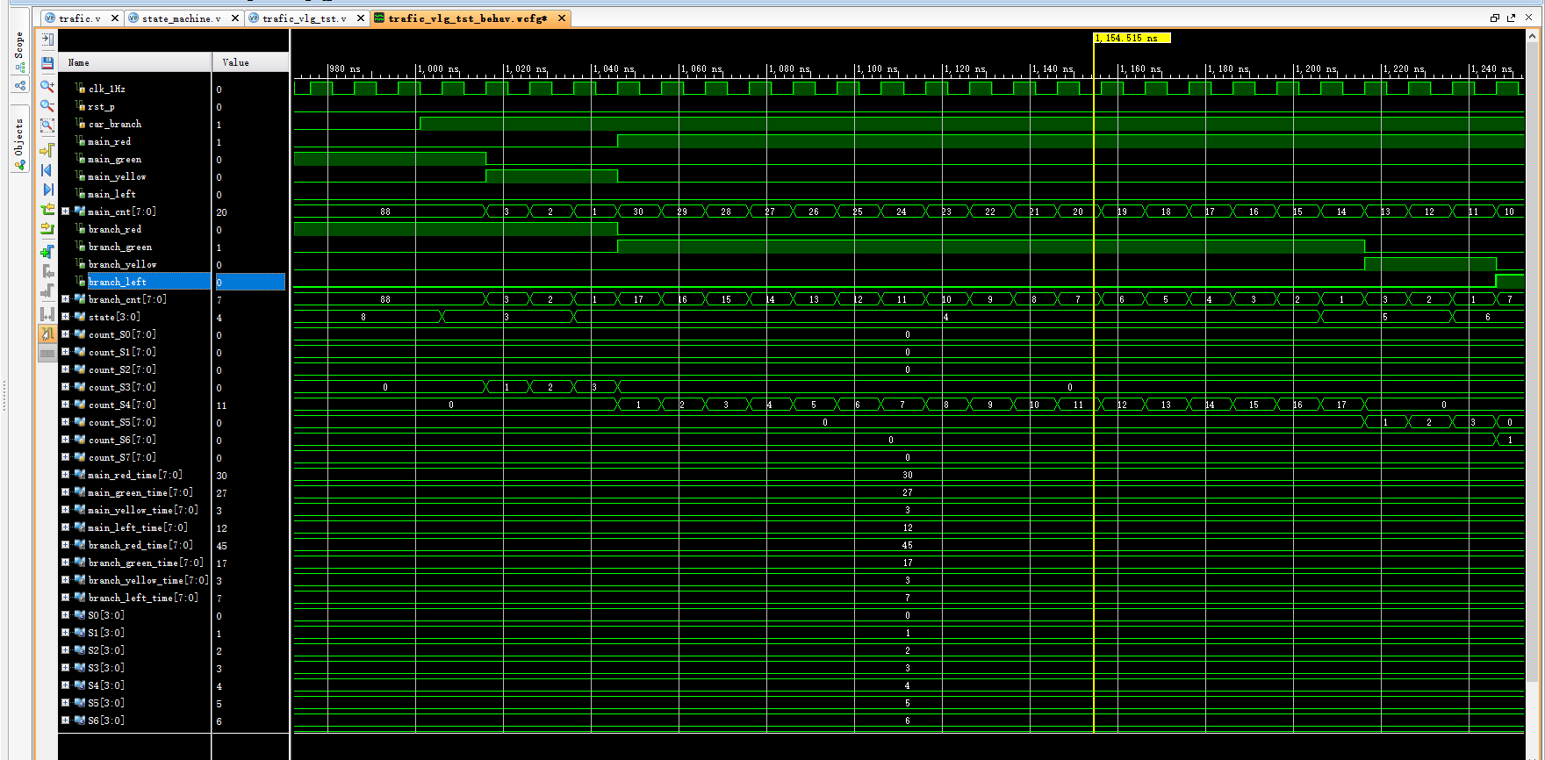Select the branch_red_time[7:0] signal row

pyautogui.click(x=140, y=545)
